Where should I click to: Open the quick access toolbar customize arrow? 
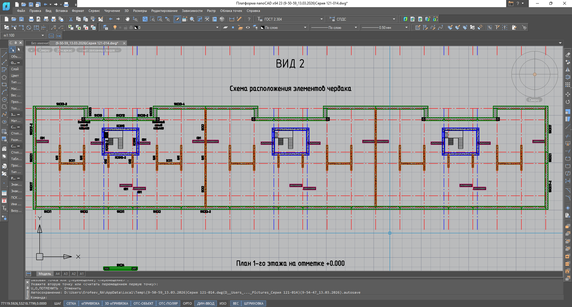pos(76,4)
